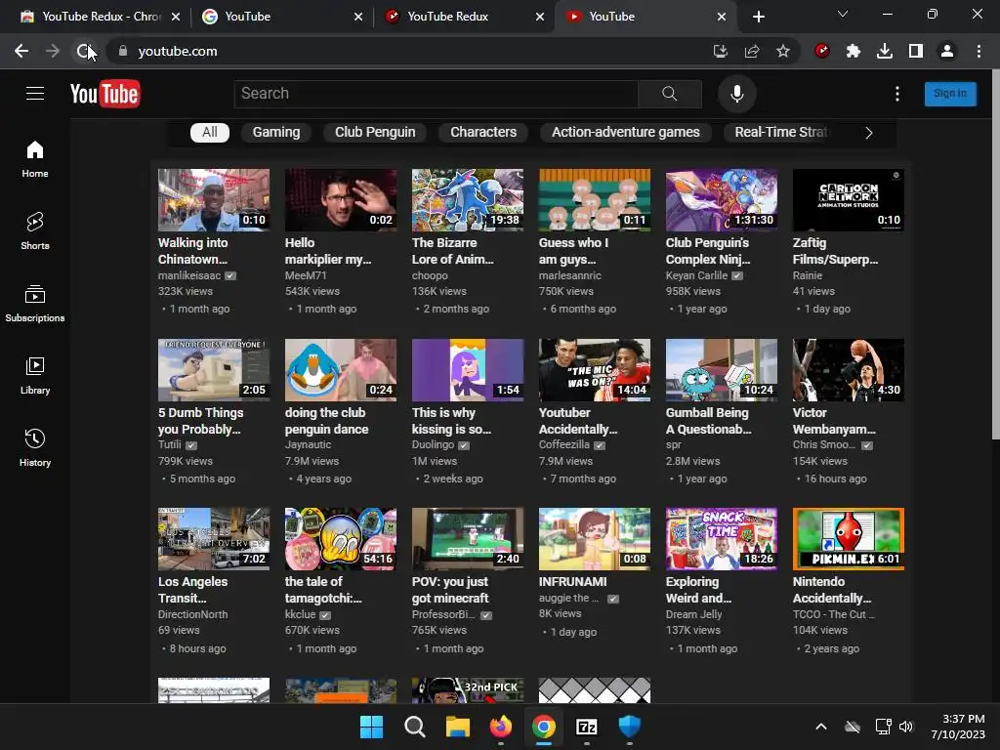Open Victor Wembanyama 4:30 thumbnail
The width and height of the screenshot is (1000, 750).
click(x=849, y=370)
